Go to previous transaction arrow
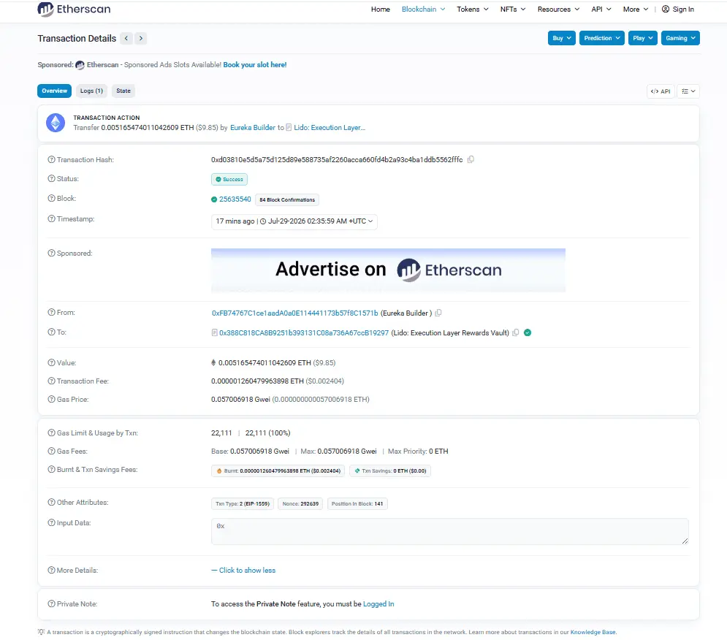This screenshot has height=640, width=727. coord(126,39)
